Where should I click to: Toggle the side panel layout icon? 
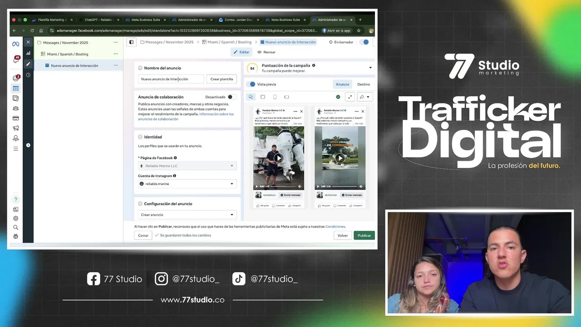click(x=131, y=42)
